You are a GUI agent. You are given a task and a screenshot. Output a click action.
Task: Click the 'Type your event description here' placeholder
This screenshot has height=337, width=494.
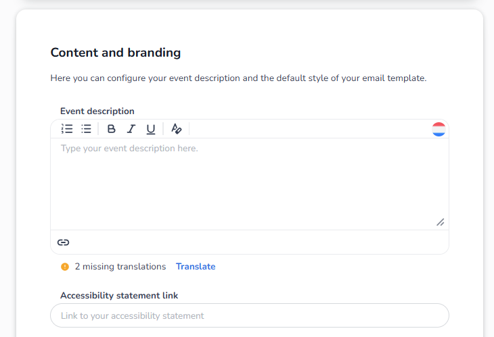(x=129, y=148)
